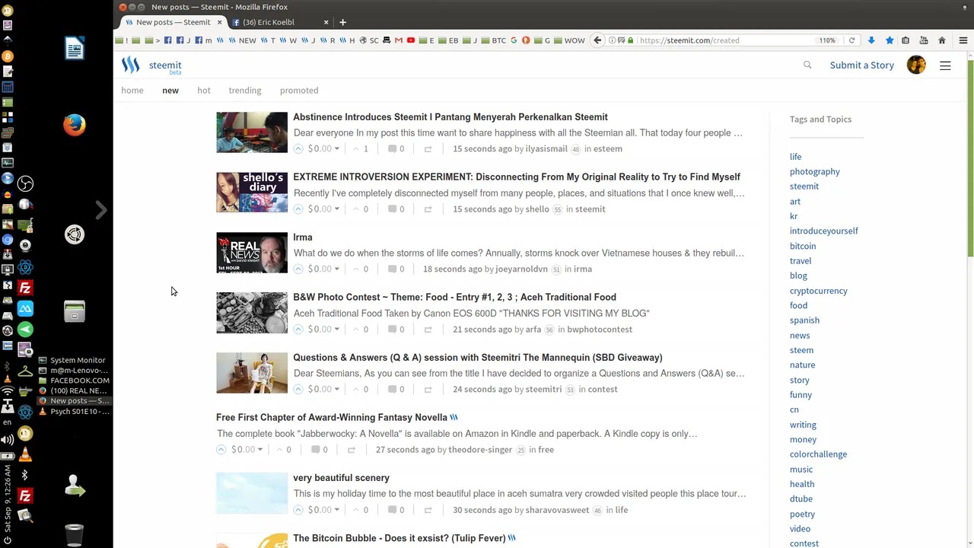
Task: Upvote the B&W Photo Contest post
Action: click(x=298, y=329)
